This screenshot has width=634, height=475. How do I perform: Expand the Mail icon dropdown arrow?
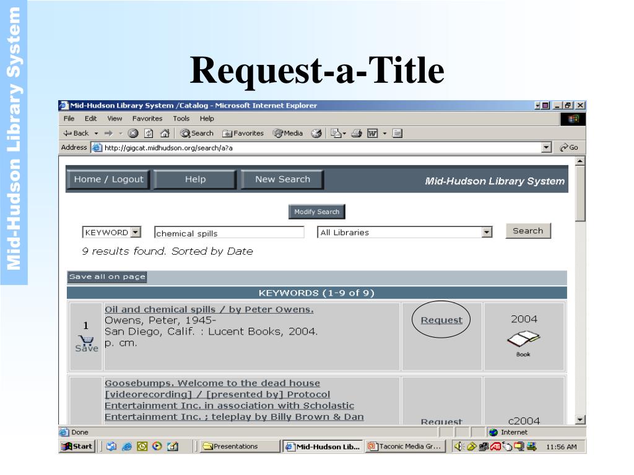click(344, 134)
